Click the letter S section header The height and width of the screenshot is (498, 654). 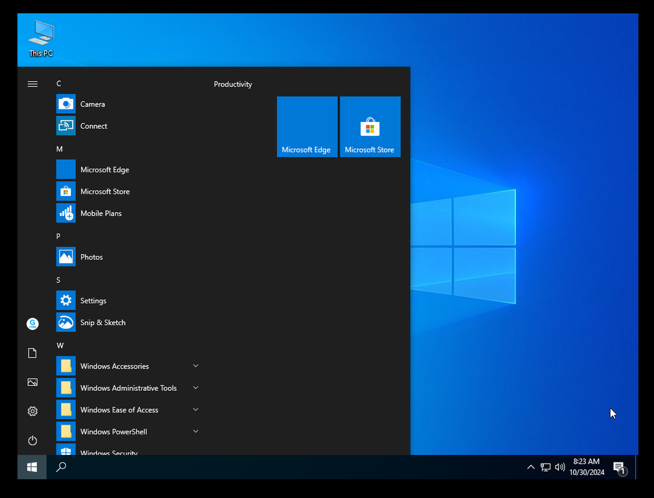coord(58,280)
